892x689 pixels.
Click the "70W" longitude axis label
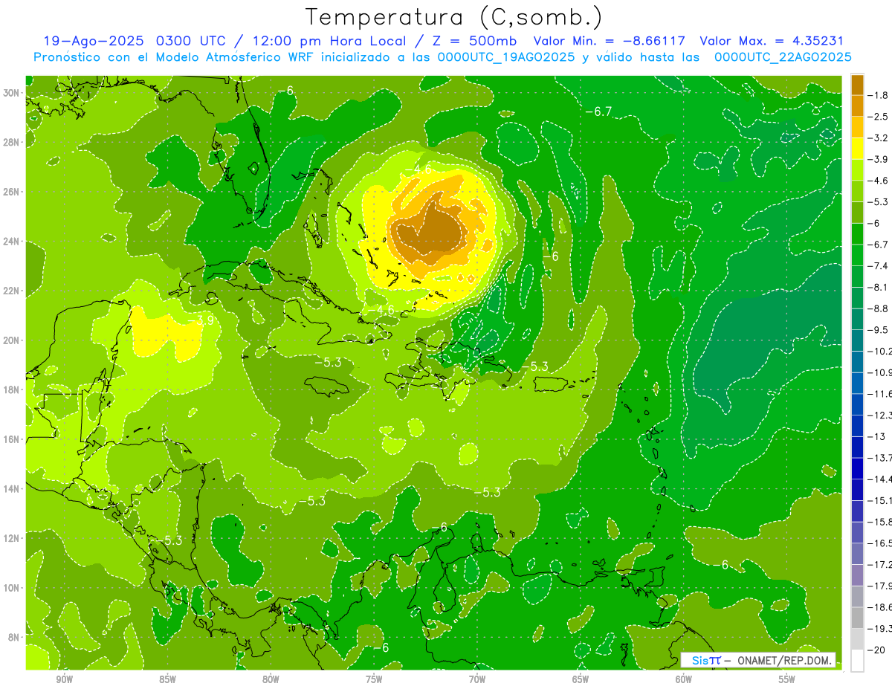pyautogui.click(x=477, y=679)
